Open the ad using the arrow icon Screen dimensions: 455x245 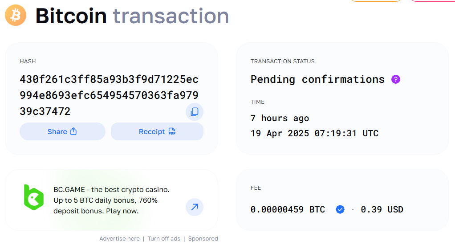coord(195,207)
